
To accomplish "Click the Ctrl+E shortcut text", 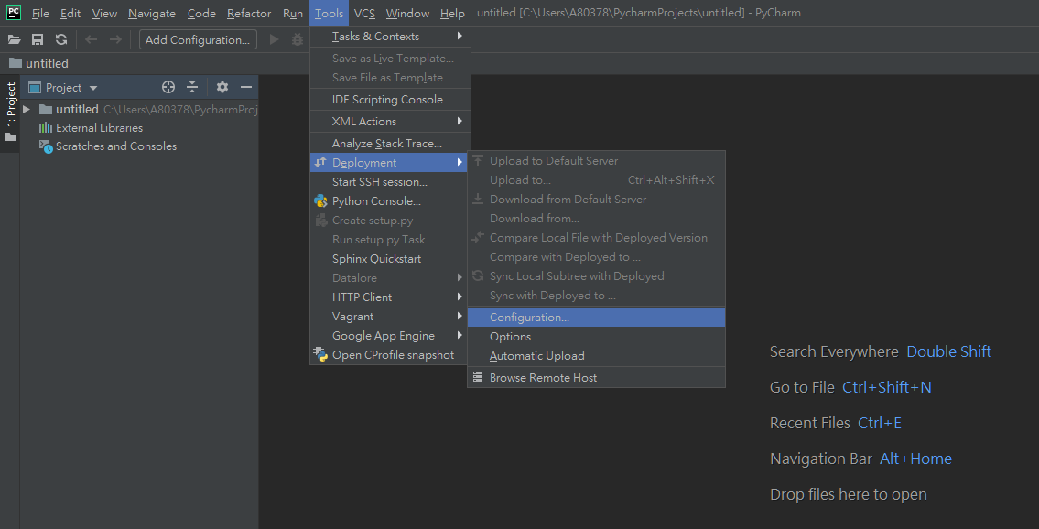I will pyautogui.click(x=880, y=423).
